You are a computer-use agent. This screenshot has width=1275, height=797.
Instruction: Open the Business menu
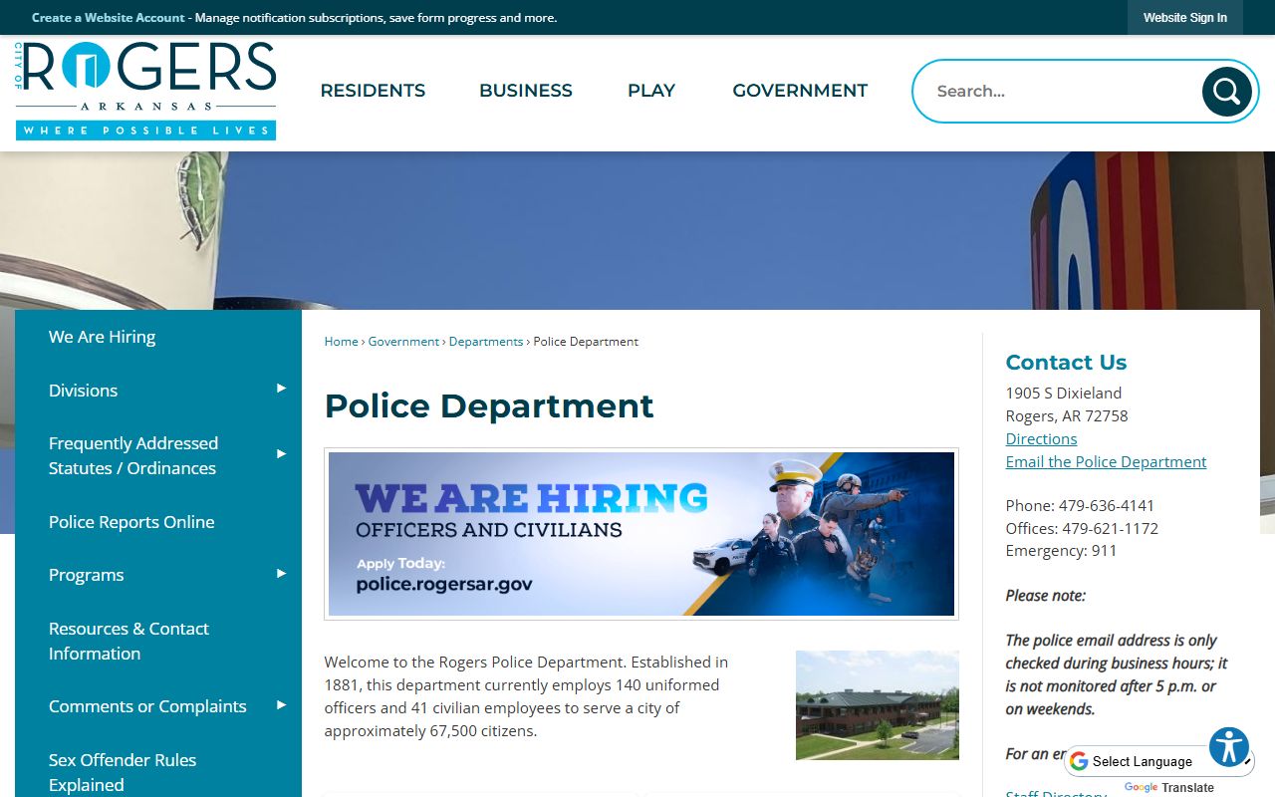point(526,91)
